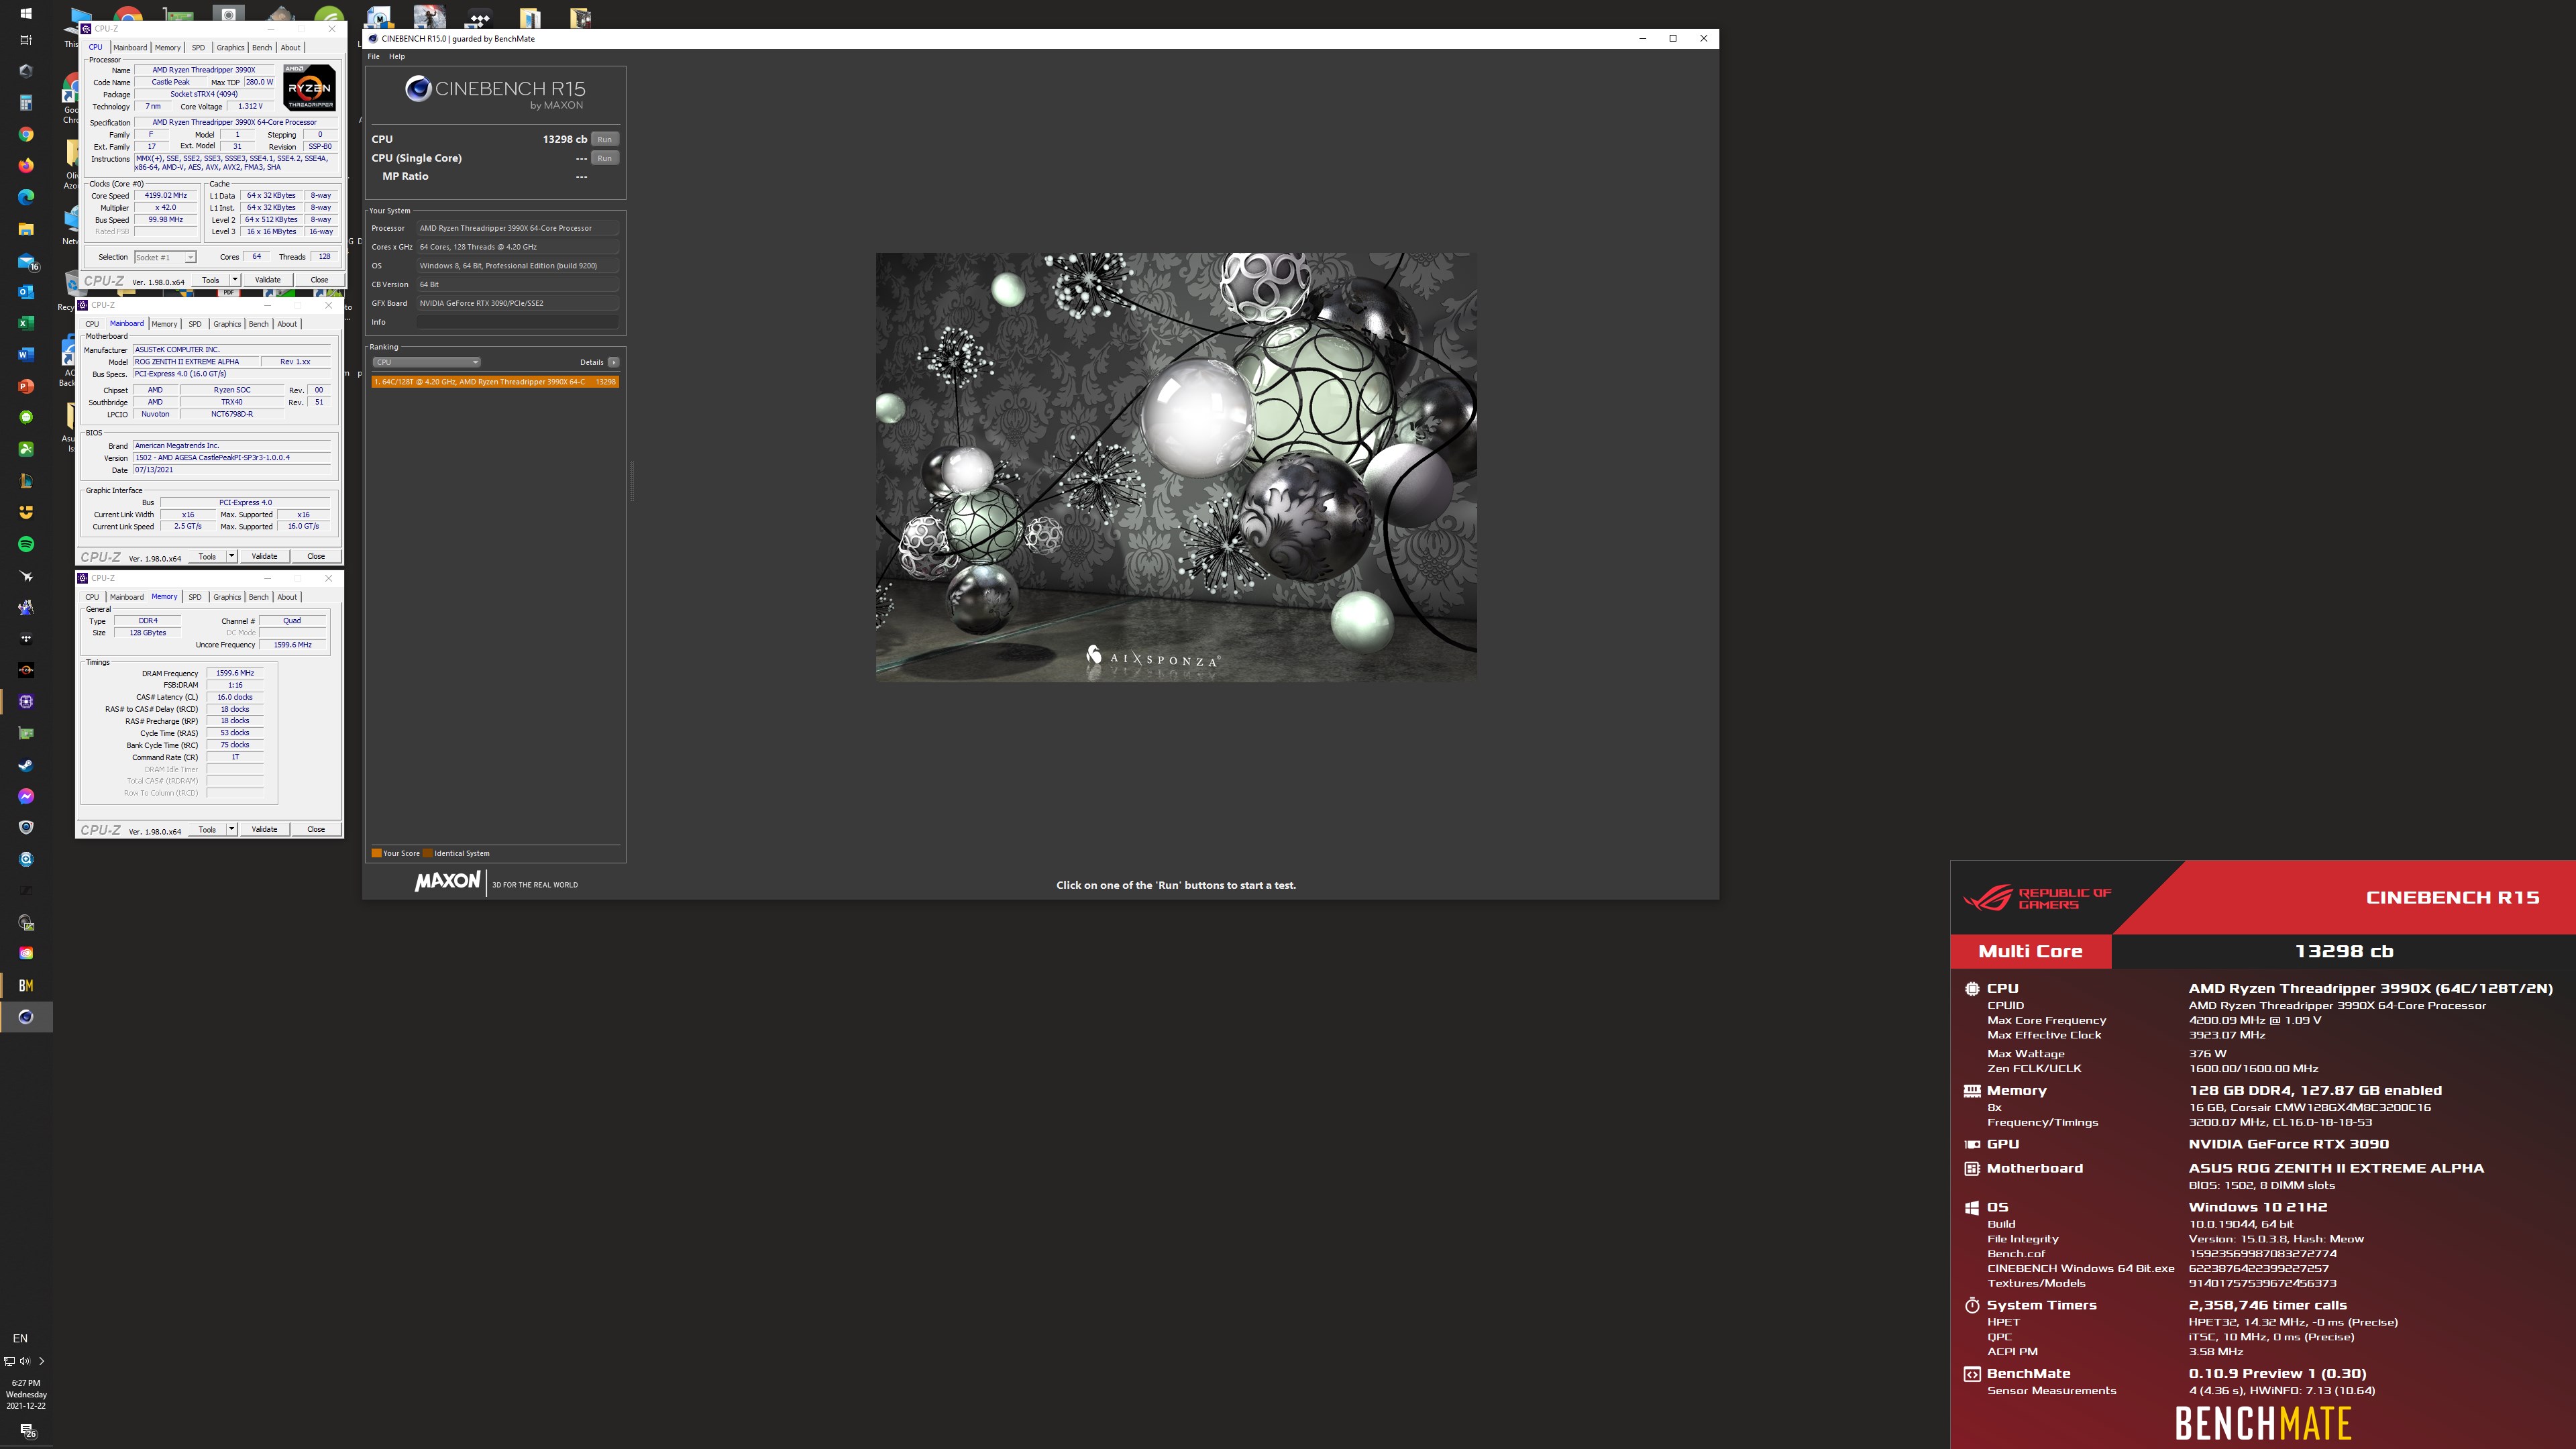The width and height of the screenshot is (2576, 1449).
Task: Click Validate in top CPU-Z window
Action: 268,280
